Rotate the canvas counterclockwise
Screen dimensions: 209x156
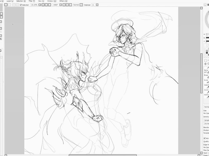pos(64,5)
